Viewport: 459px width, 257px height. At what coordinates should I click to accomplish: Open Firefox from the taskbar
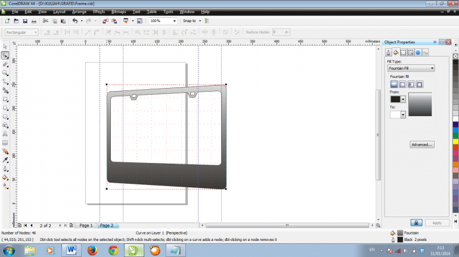[x=92, y=250]
